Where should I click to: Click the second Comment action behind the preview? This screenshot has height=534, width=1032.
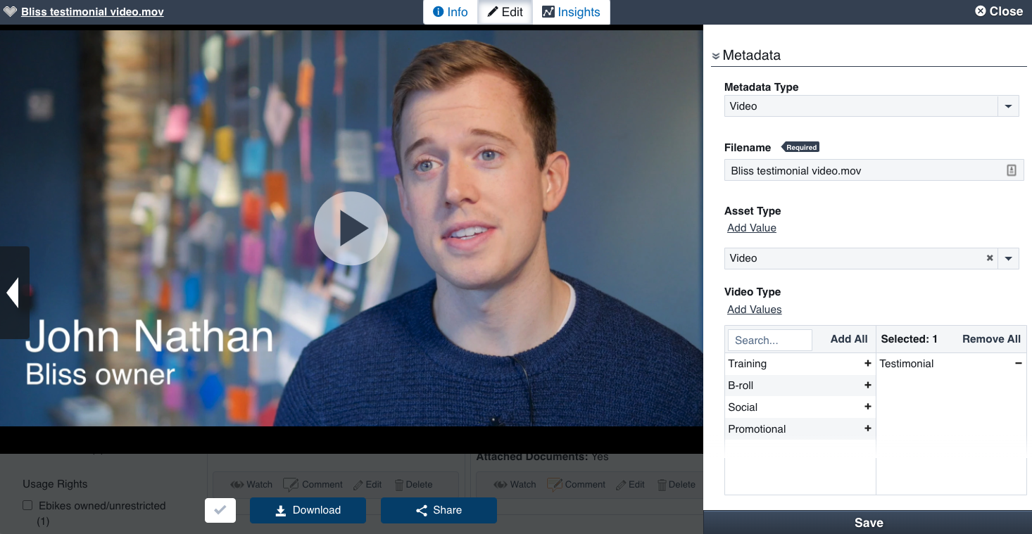(576, 484)
